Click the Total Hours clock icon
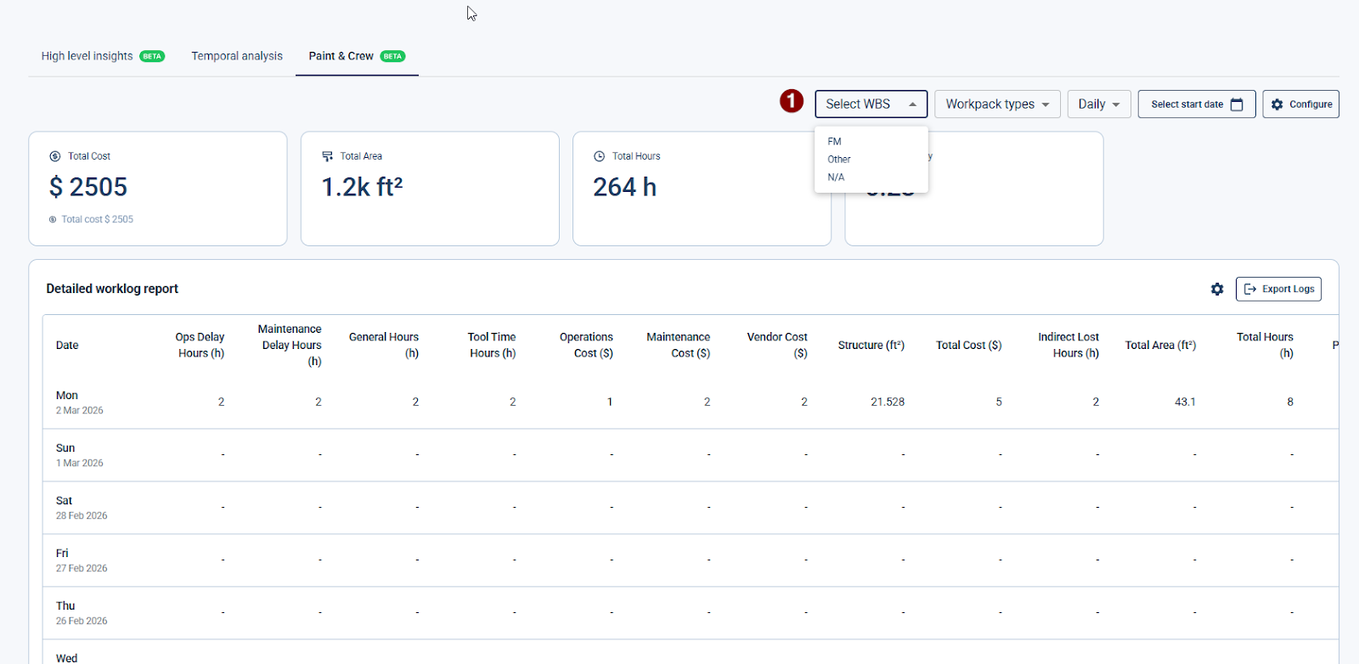This screenshot has height=664, width=1359. [x=599, y=156]
